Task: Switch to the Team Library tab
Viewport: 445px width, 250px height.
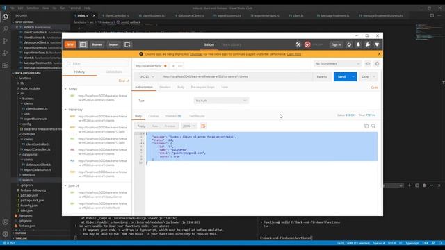Action: click(232, 44)
